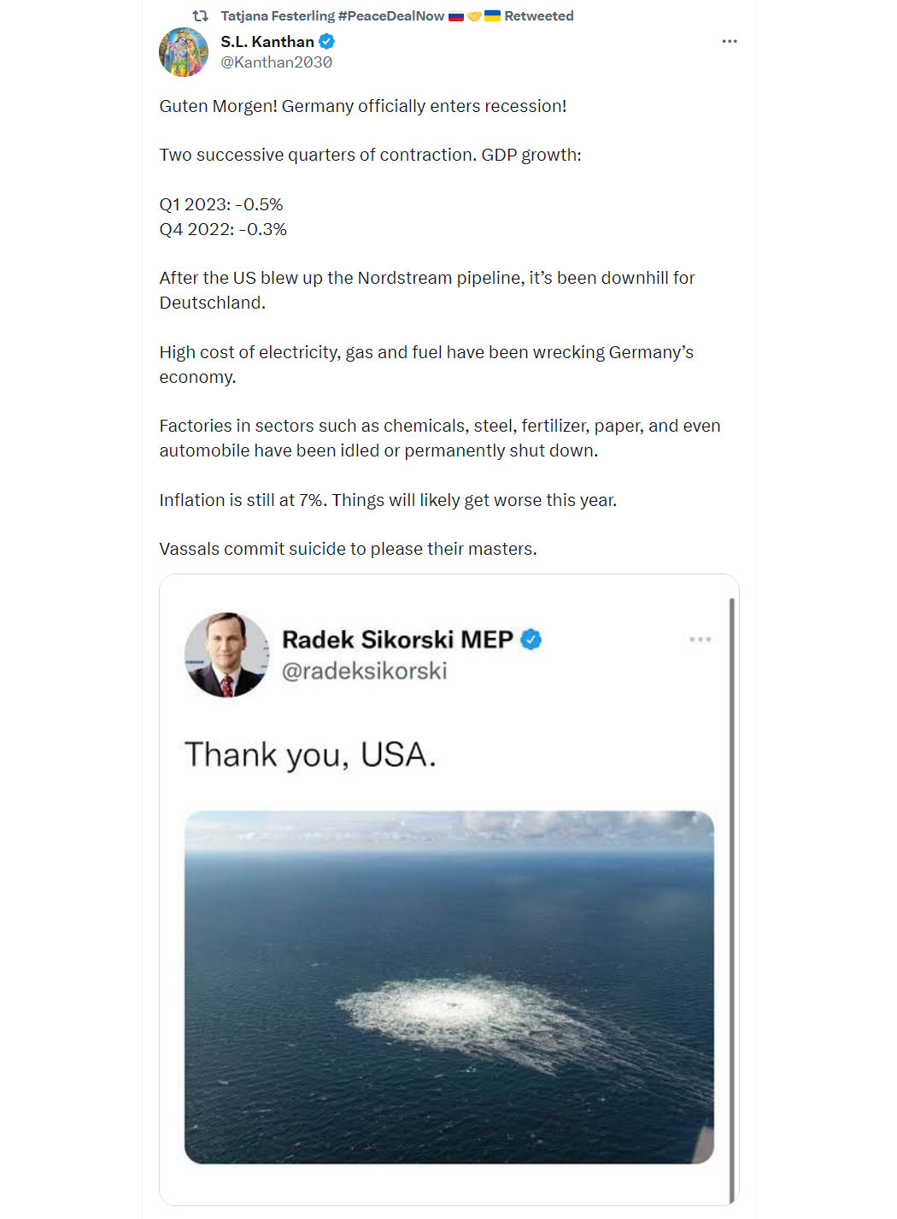
Task: Open Tatjana Festerling's retweeter profile link
Action: tap(332, 15)
